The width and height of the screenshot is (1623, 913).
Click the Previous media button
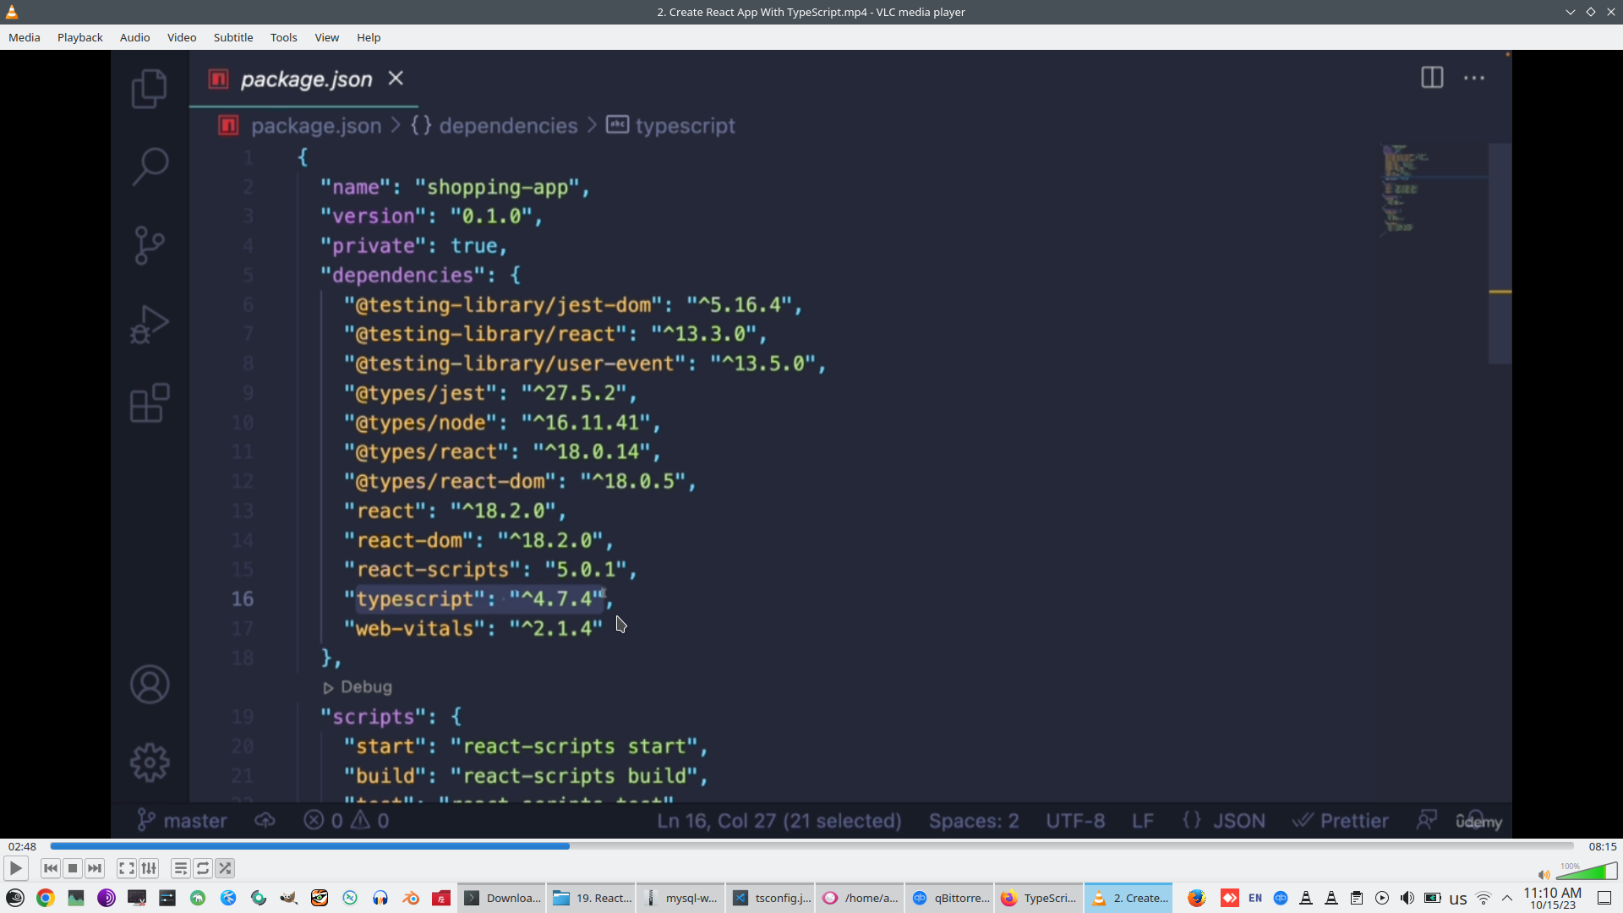51,868
